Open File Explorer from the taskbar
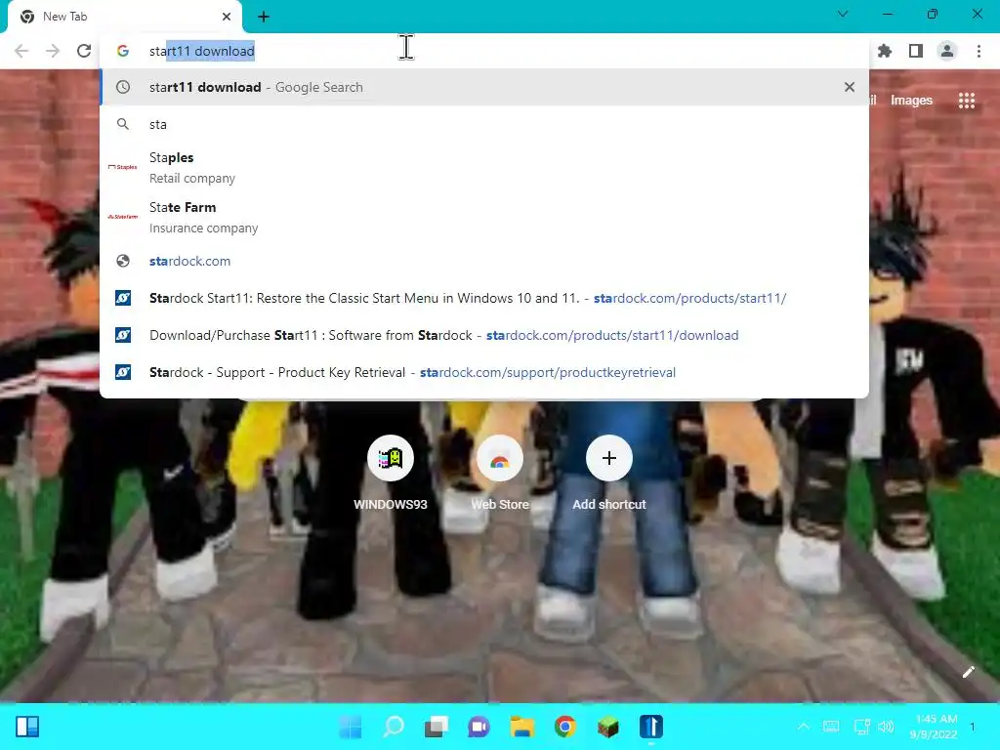This screenshot has width=1000, height=750. pyautogui.click(x=521, y=727)
